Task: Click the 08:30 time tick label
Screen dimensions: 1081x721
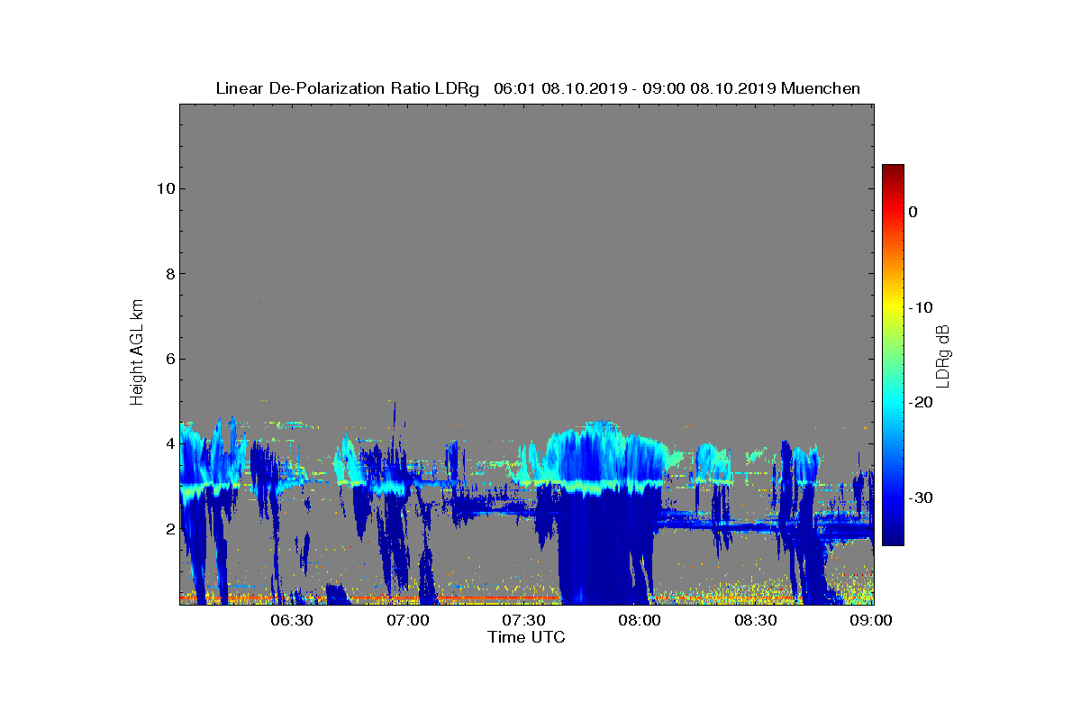Action: [x=756, y=620]
